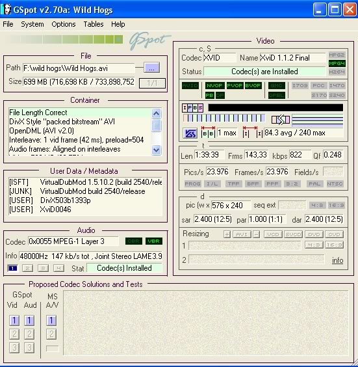Select the Container scrollbar thumb
This screenshot has height=367, width=358.
click(156, 126)
